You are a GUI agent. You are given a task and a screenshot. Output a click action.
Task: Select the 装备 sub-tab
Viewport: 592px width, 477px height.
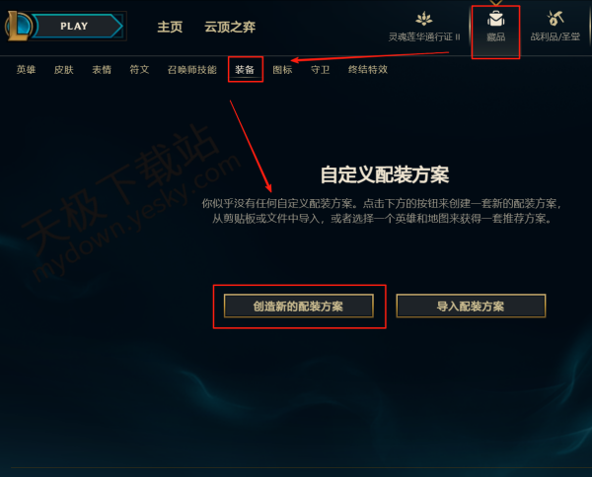click(x=245, y=70)
